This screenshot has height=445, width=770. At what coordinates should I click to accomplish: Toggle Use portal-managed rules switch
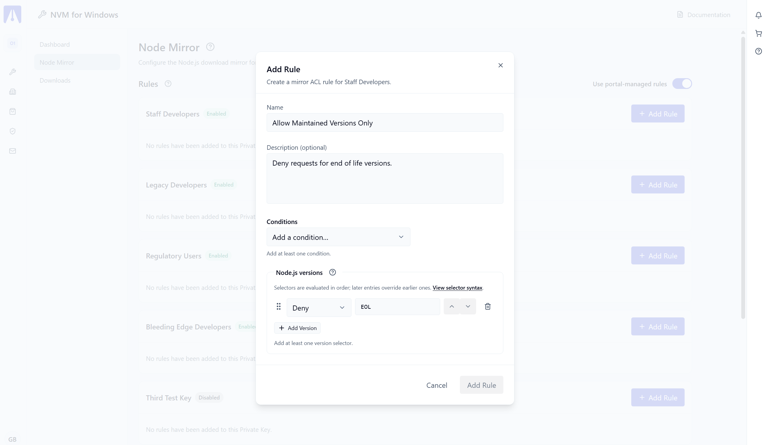click(682, 84)
